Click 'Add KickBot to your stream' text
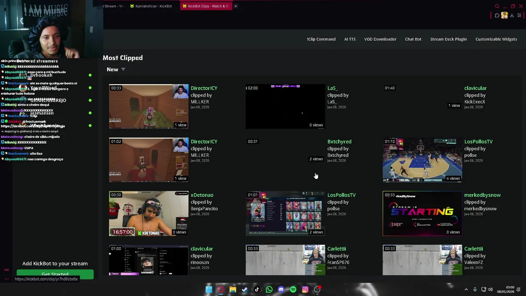 pos(55,264)
